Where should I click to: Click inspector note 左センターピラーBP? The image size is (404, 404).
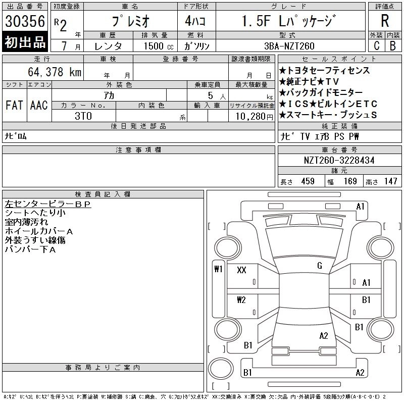coord(48,204)
